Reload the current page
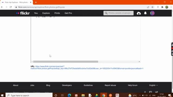The height and width of the screenshot is (97, 173). pos(11,7)
